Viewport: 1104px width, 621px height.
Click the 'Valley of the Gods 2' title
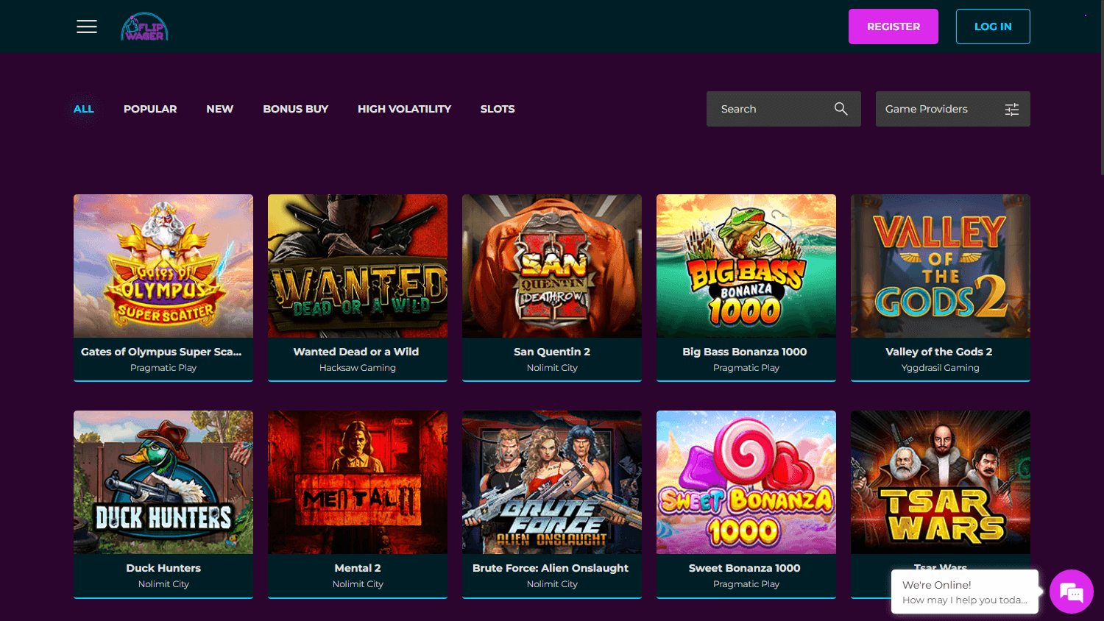939,352
